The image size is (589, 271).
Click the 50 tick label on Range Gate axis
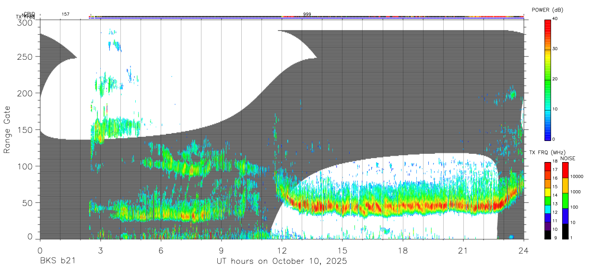click(x=28, y=203)
